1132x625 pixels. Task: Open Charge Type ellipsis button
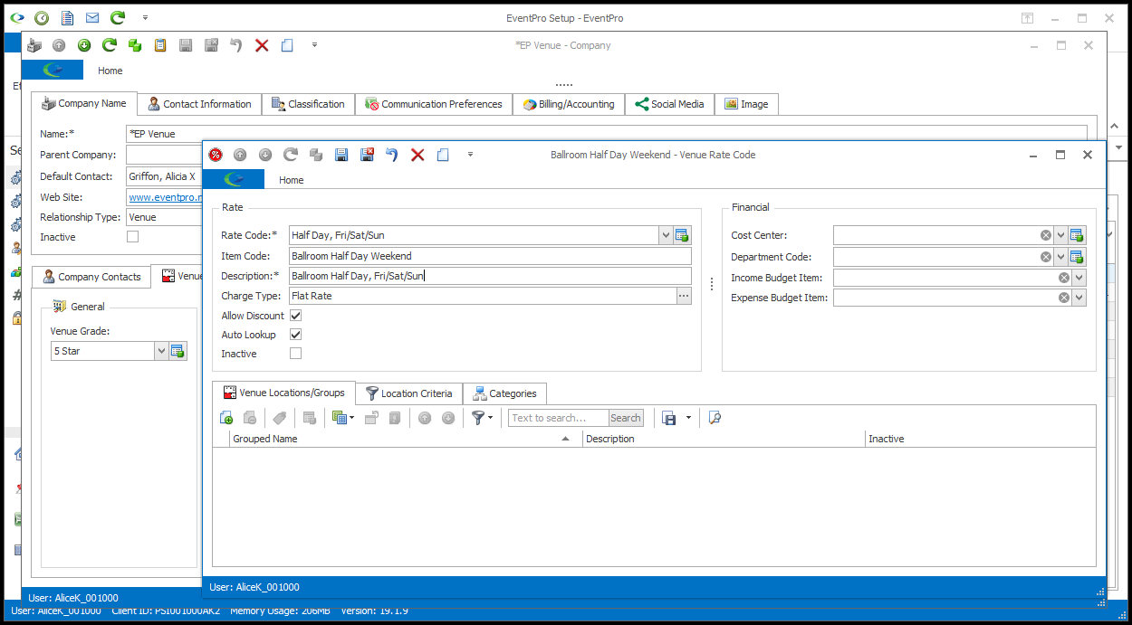point(684,296)
